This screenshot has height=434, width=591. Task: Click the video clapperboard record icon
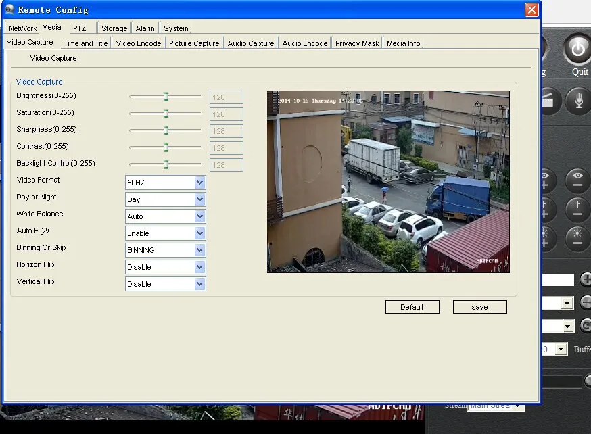coord(550,101)
